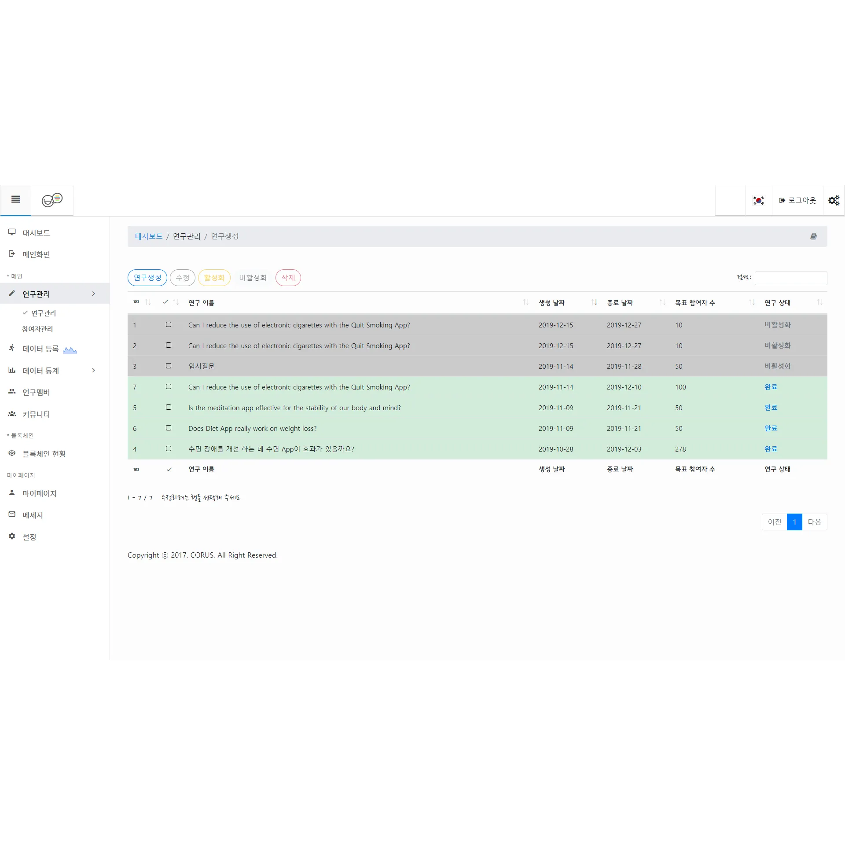This screenshot has height=845, width=845.
Task: Select the Diet App study checkbox
Action: point(169,428)
